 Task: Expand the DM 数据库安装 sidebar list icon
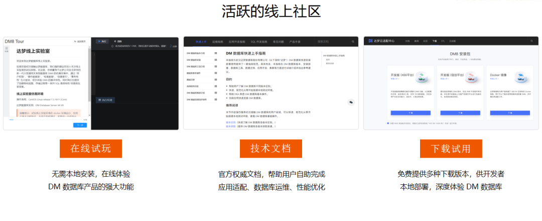click(x=216, y=60)
